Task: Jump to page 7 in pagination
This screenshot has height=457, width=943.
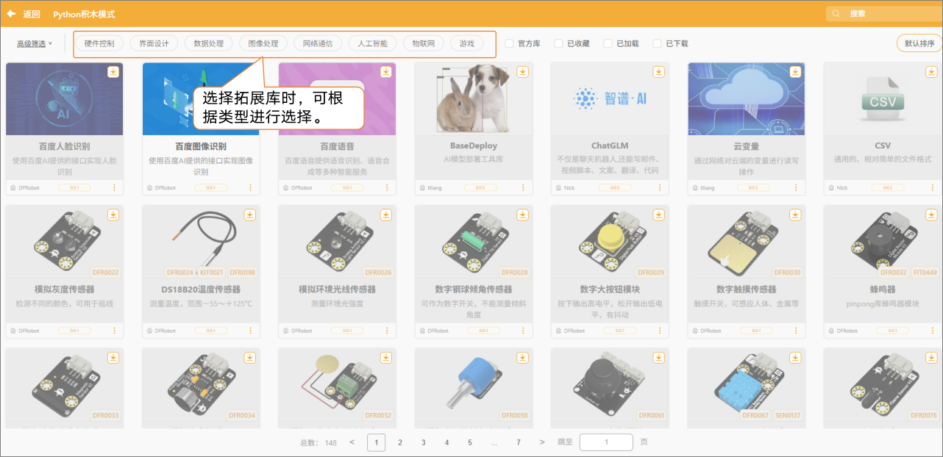Action: tap(518, 442)
